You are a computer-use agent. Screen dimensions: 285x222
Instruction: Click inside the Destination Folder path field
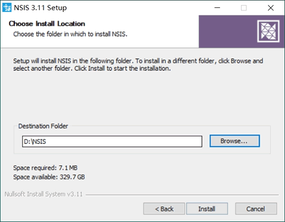[112, 142]
